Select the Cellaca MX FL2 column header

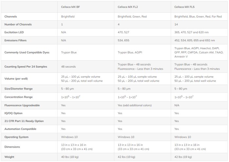click(128, 7)
